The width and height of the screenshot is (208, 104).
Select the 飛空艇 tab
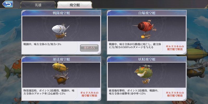[75, 5]
